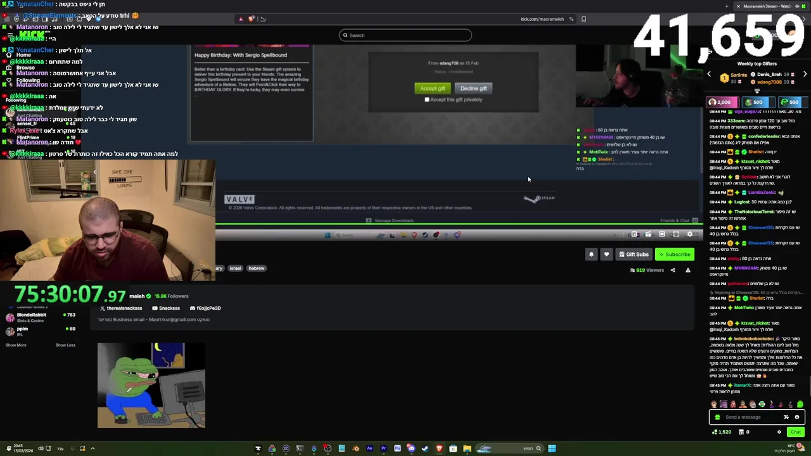Image resolution: width=811 pixels, height=456 pixels.
Task: Click the 15.9K Followers text
Action: (x=171, y=296)
